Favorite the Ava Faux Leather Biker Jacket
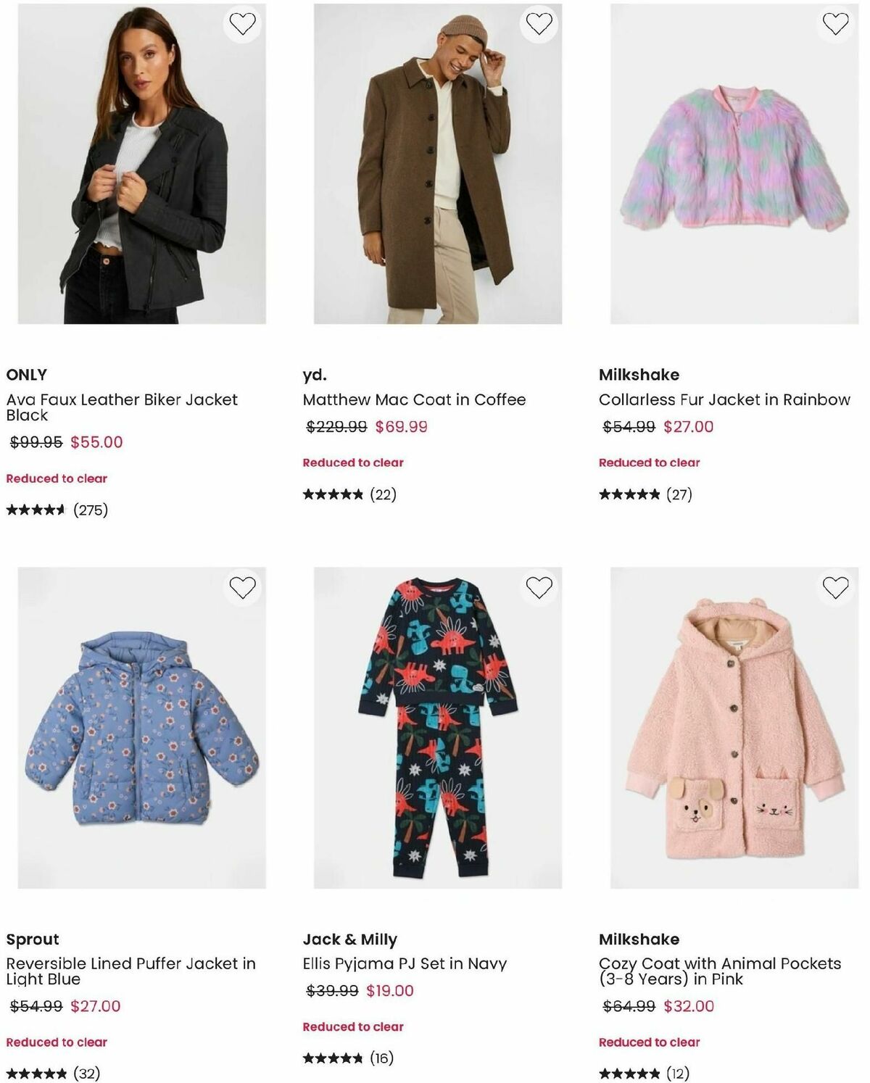The width and height of the screenshot is (870, 1083). 242,24
